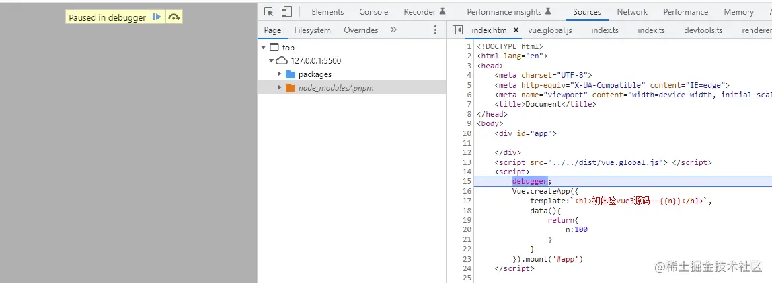Image resolution: width=772 pixels, height=283 pixels.
Task: Collapse the top frame tree node
Action: 264,48
